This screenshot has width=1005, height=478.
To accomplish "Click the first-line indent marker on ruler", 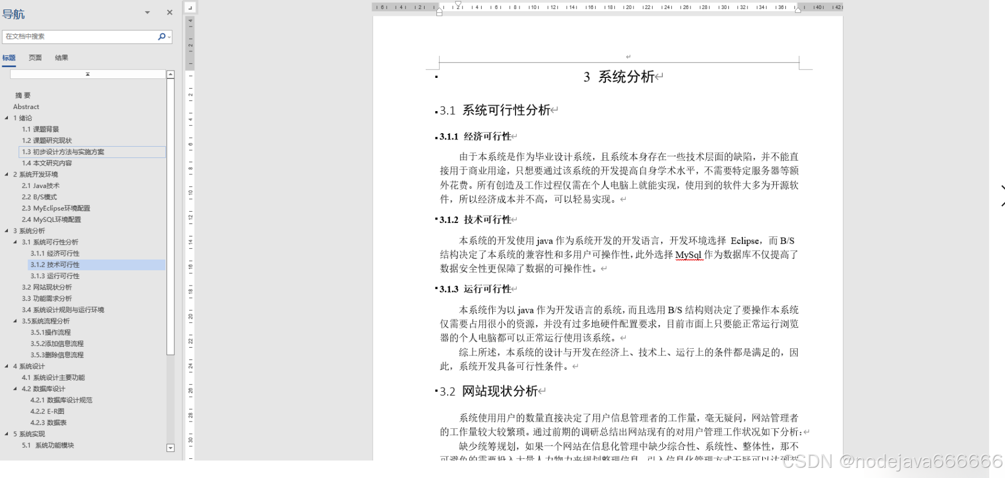I will (458, 4).
